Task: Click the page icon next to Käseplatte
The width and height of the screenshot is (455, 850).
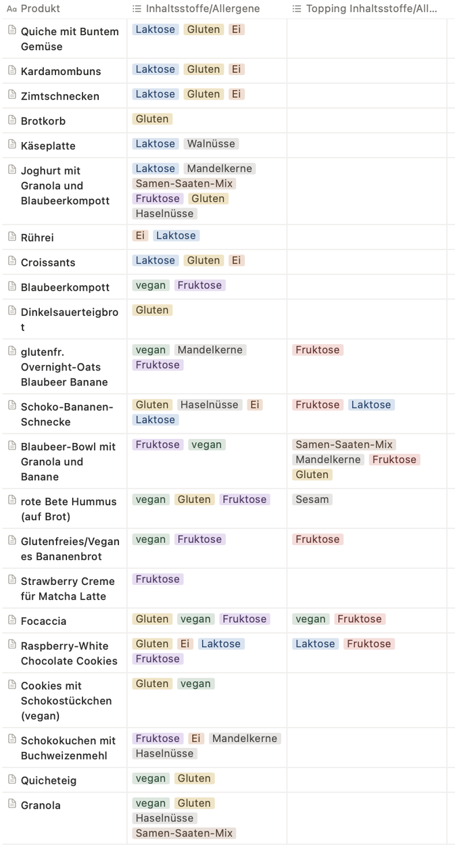Action: pyautogui.click(x=11, y=145)
